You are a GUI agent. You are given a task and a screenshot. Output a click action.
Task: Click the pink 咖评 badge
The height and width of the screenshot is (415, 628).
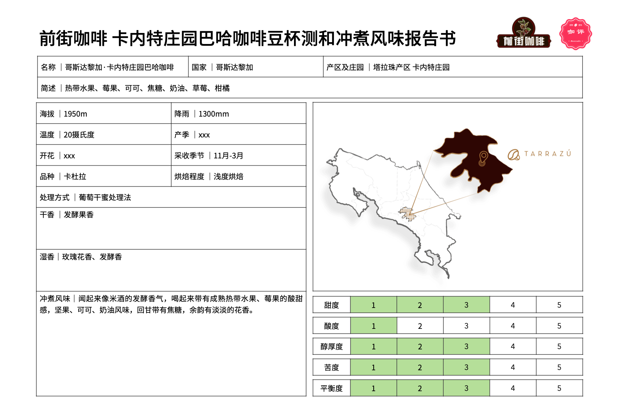point(575,33)
